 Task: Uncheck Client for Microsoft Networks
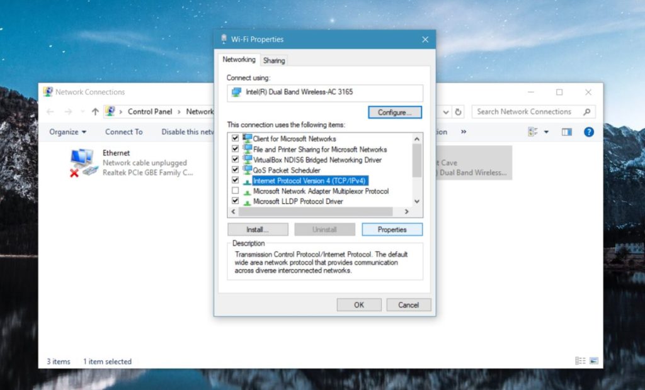point(235,139)
